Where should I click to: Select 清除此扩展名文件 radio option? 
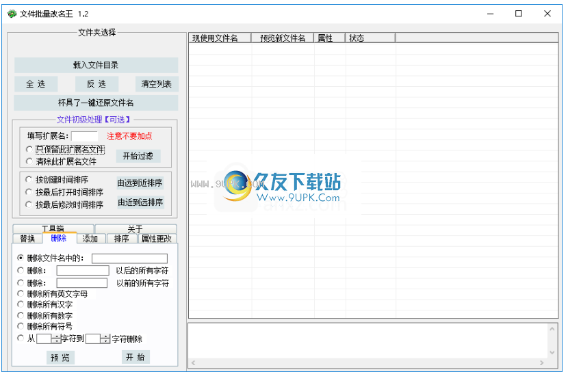click(62, 161)
